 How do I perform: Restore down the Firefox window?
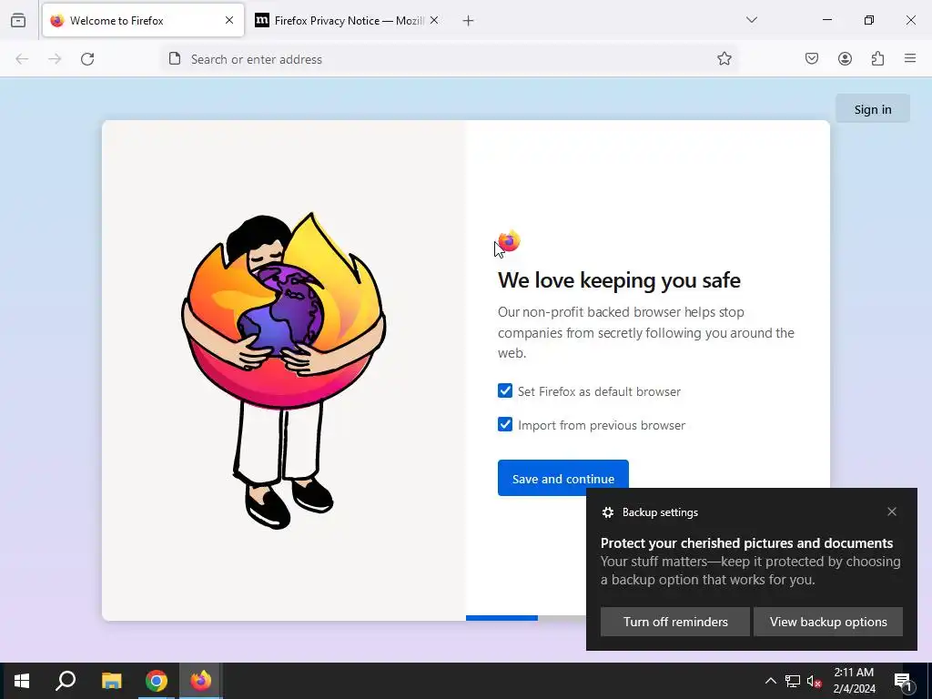869,20
